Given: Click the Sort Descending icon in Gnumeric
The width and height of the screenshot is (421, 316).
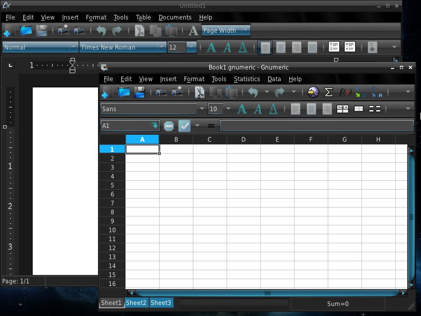Looking at the screenshot, I should coord(376,92).
